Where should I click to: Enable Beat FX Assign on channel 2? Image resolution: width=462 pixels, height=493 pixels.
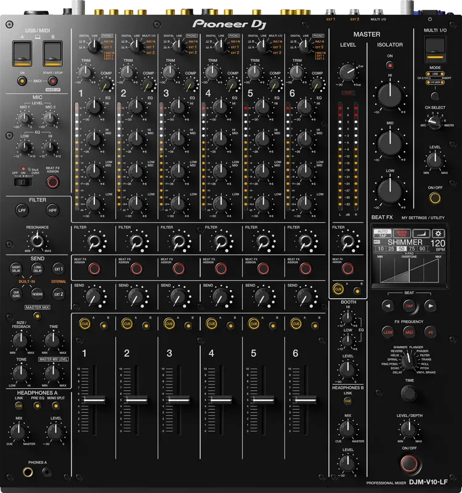(136, 269)
